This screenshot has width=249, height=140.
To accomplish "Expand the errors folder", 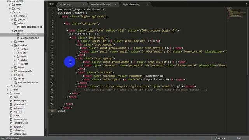I will (x=12, y=42).
